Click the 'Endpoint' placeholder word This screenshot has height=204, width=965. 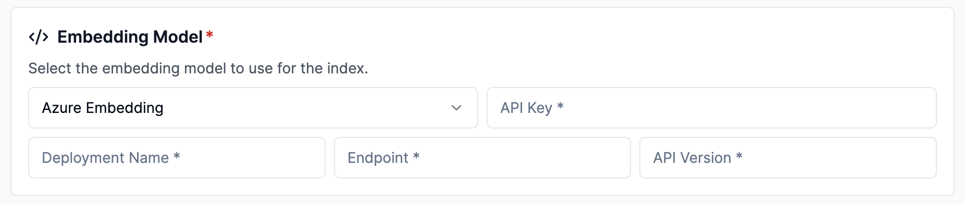(378, 158)
